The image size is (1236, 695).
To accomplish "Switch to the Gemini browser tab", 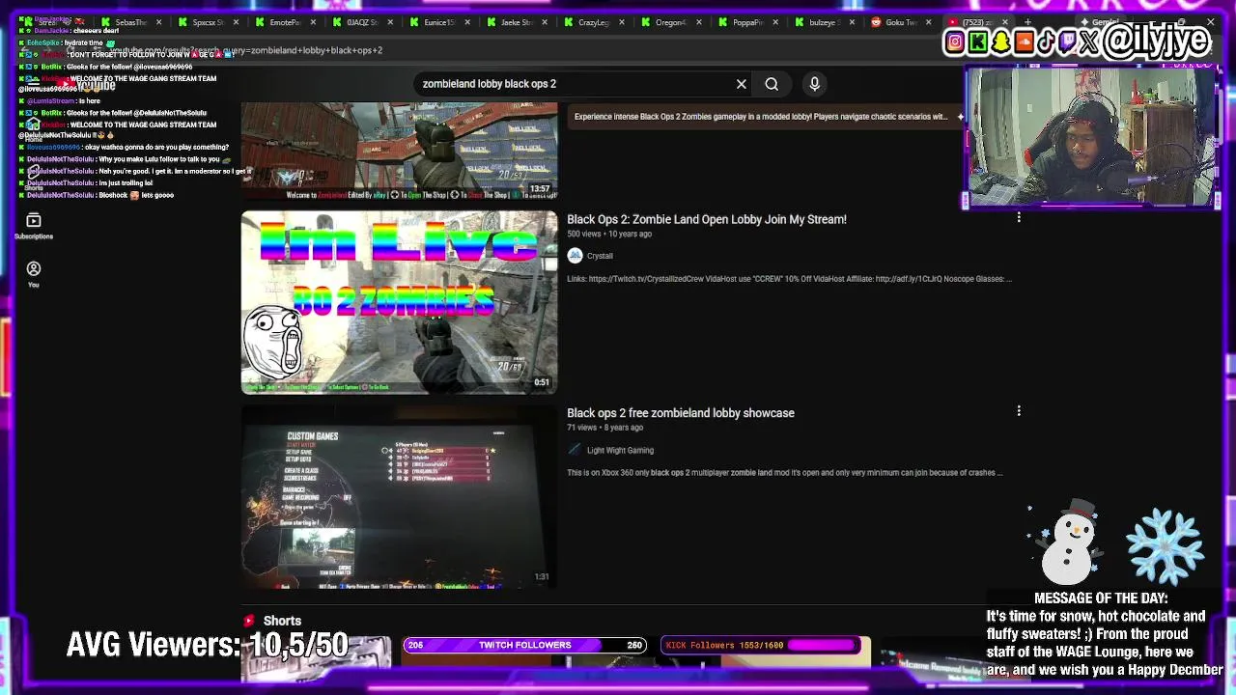I will (x=1106, y=22).
